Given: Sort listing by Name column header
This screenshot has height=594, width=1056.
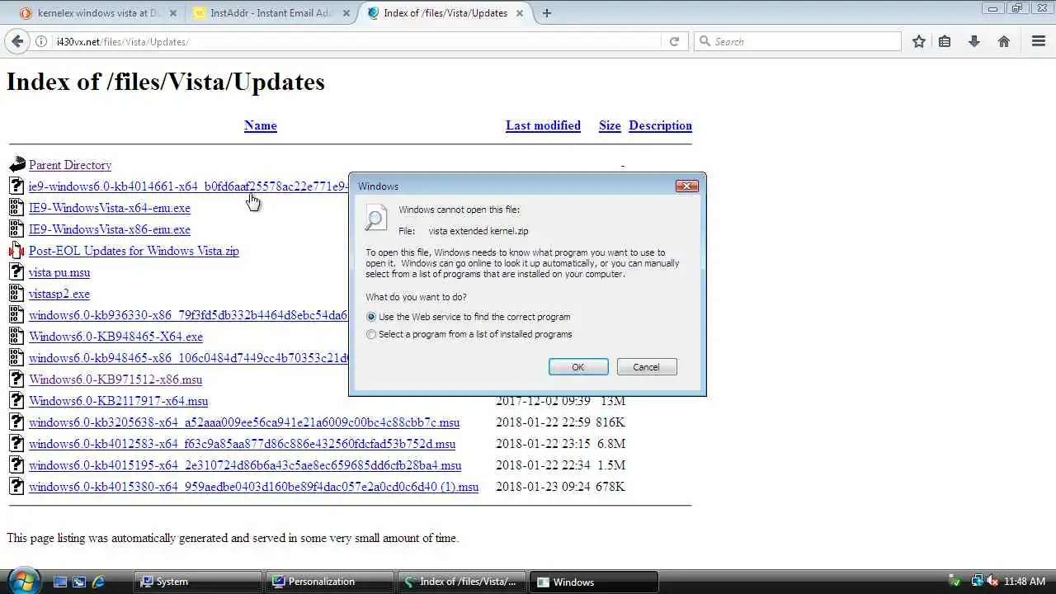Looking at the screenshot, I should click(x=261, y=125).
